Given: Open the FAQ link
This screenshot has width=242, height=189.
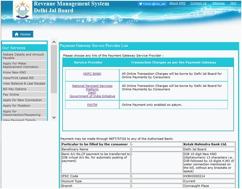Looking at the screenshot, I should pyautogui.click(x=233, y=3).
